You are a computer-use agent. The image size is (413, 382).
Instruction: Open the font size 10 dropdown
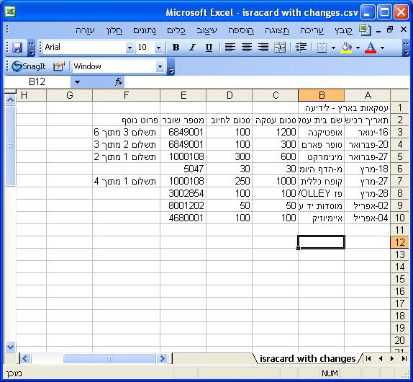[x=158, y=48]
